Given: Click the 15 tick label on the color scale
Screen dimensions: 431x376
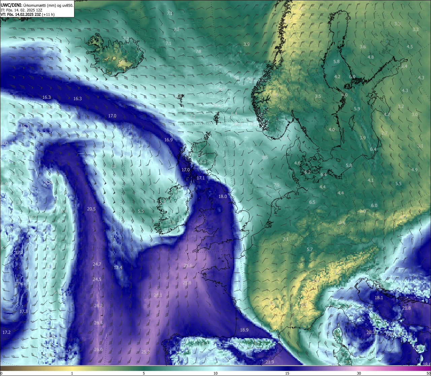Looking at the screenshot, I should 287,373.
